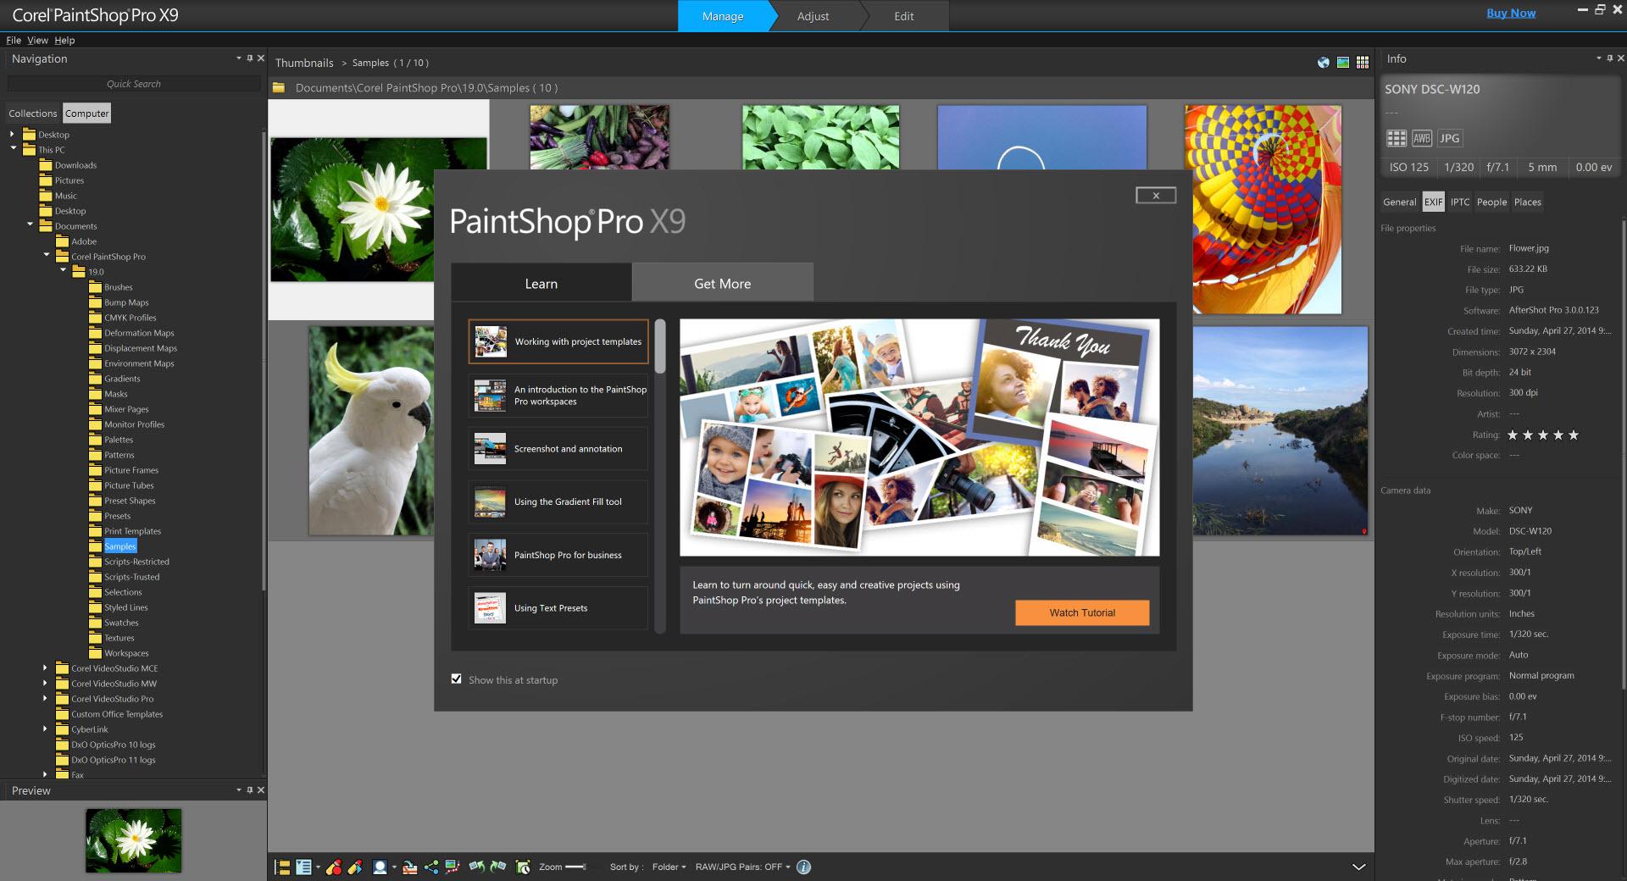Expand the CyberLink folder node
The height and width of the screenshot is (881, 1627).
point(46,729)
